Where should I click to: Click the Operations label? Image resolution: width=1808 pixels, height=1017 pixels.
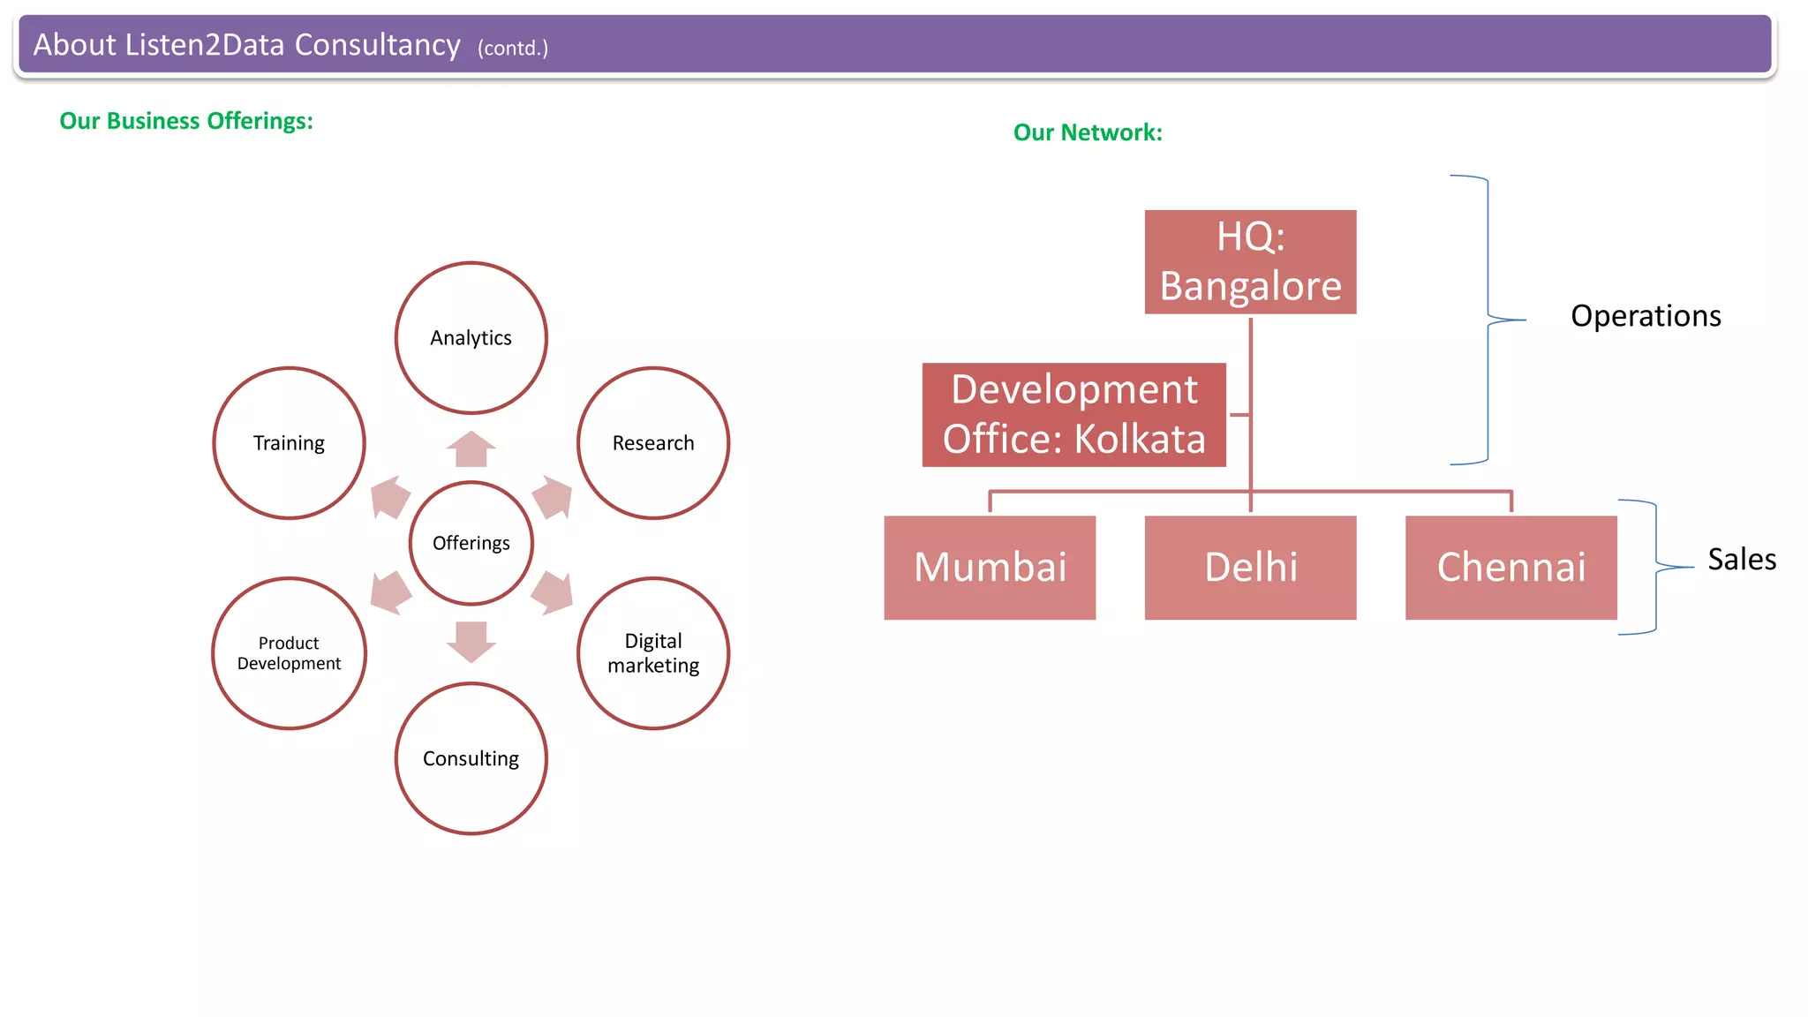(1646, 316)
